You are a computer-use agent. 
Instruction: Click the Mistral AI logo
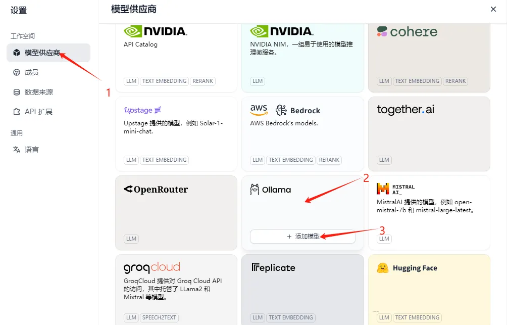point(395,189)
